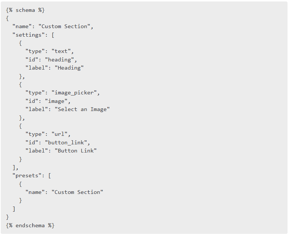289x235 pixels.
Task: Click the closing bracket of settings array
Action: click(x=14, y=167)
